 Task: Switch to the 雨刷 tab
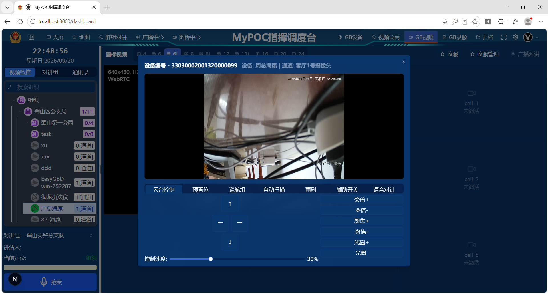[311, 190]
